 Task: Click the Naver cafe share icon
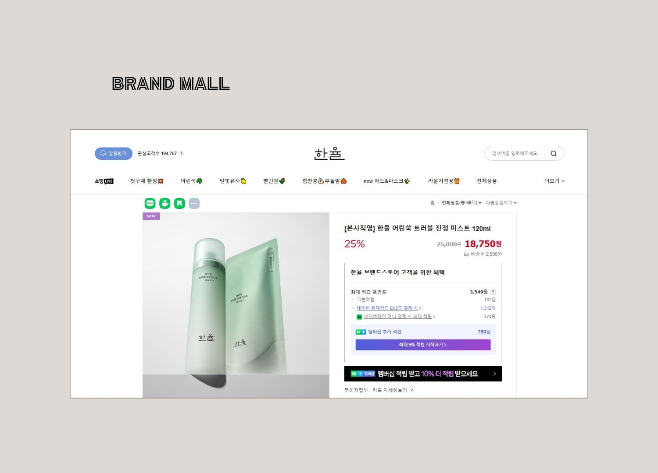[x=165, y=203]
